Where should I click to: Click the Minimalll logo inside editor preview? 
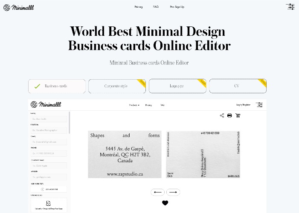pos(46,104)
